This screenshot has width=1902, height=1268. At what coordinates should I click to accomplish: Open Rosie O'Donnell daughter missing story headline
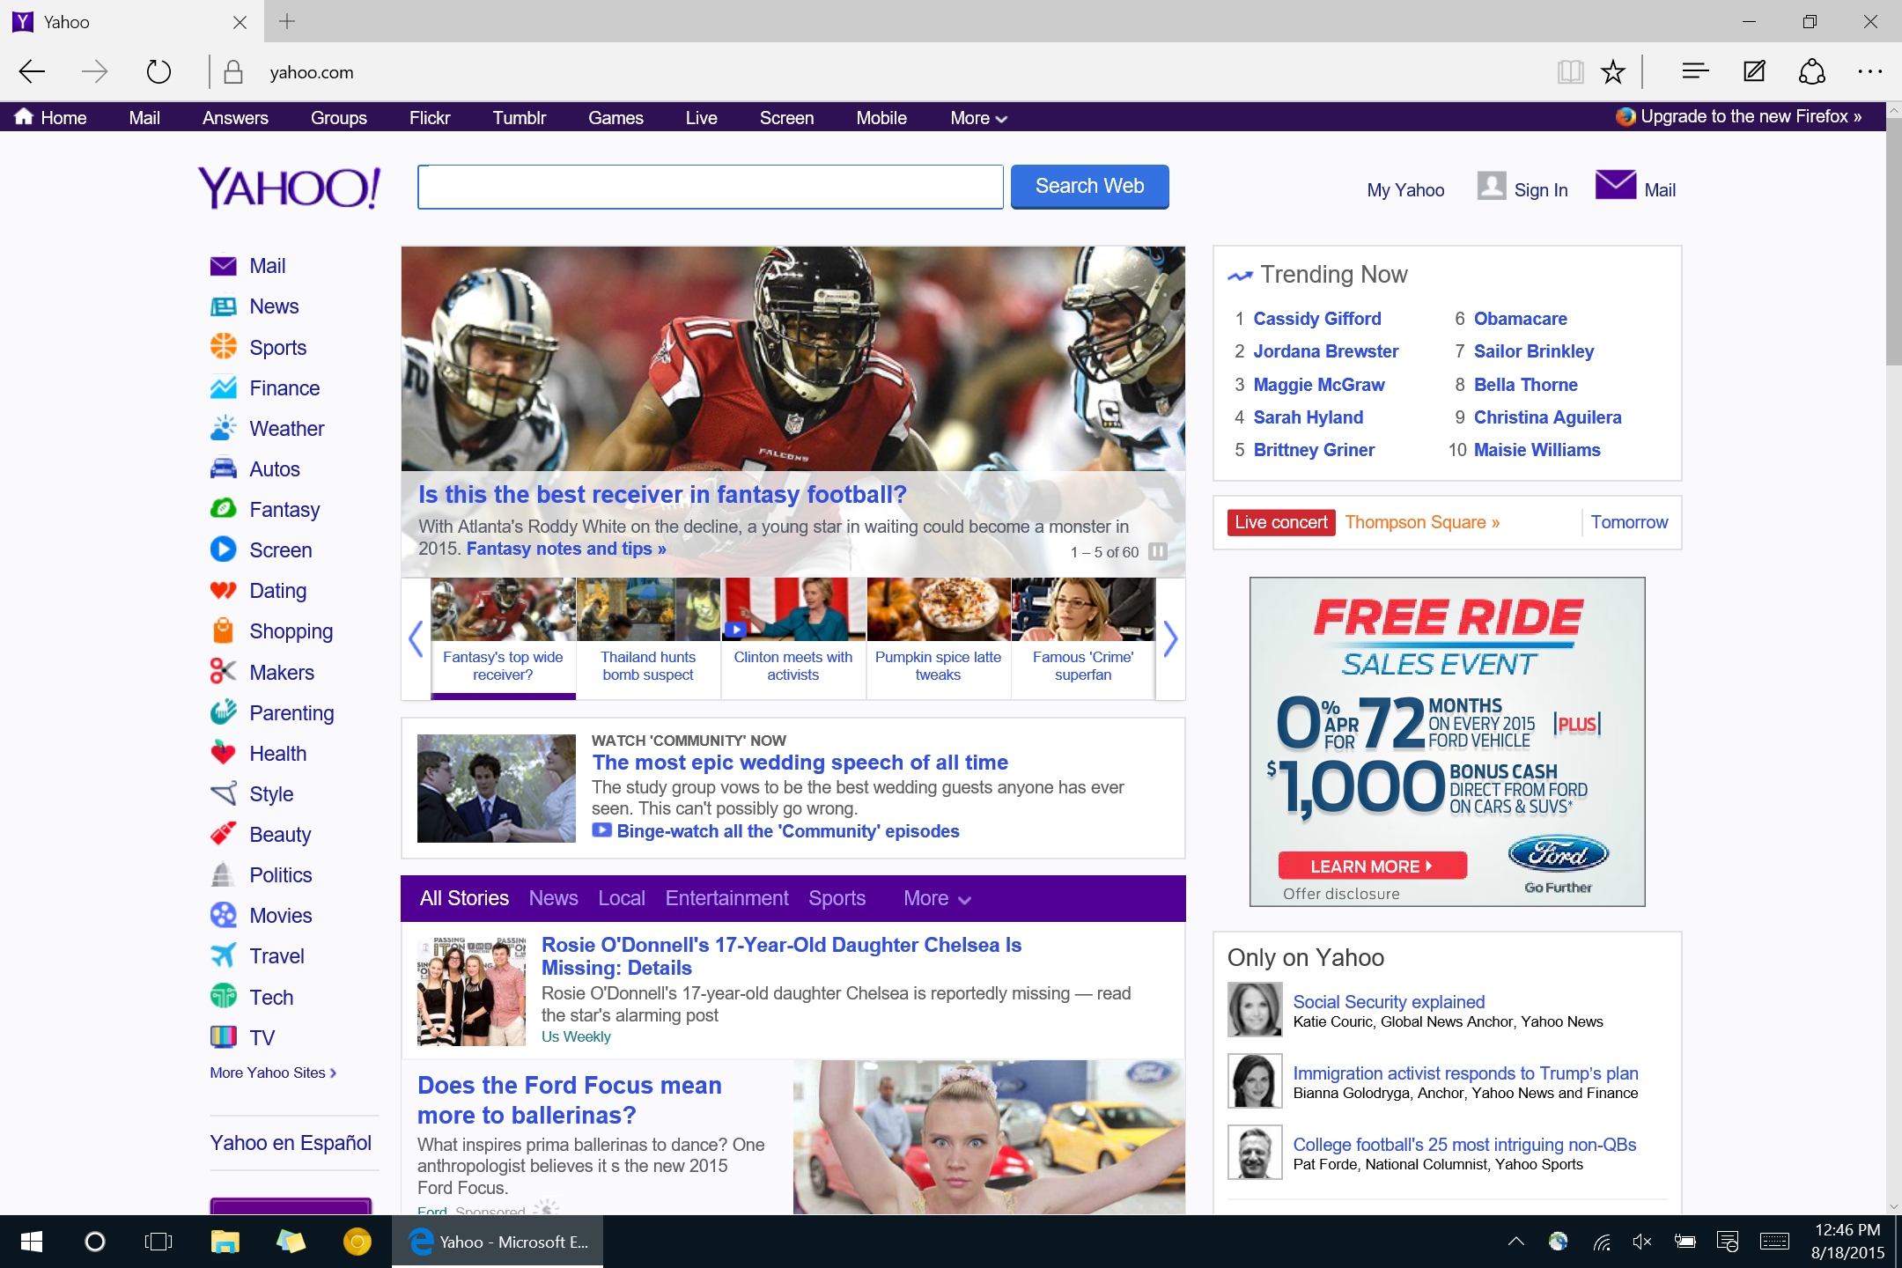point(781,956)
